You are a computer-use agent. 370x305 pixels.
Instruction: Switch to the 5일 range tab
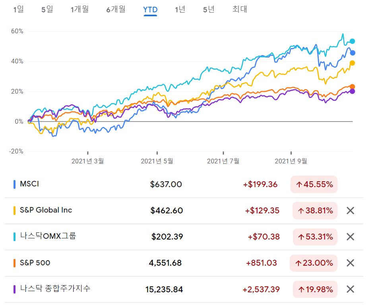pos(47,10)
